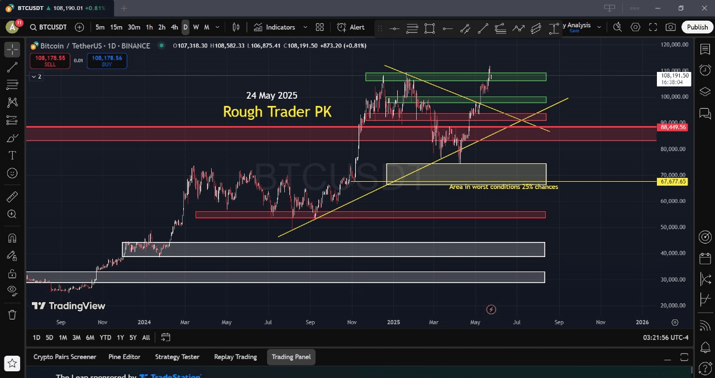Click the red SELL price button
Screen dimensions: 715x378
point(50,61)
